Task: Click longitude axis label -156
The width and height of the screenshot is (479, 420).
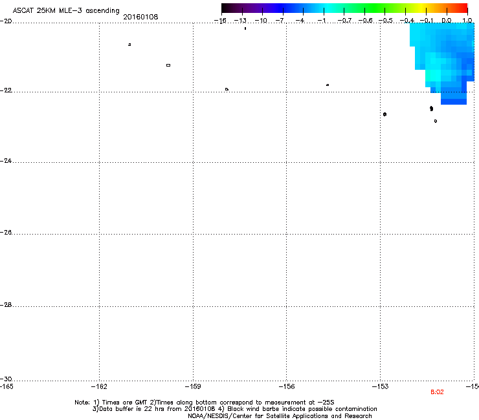Action: 287,387
